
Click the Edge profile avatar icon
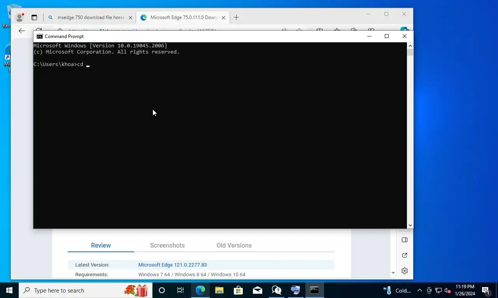click(x=19, y=17)
